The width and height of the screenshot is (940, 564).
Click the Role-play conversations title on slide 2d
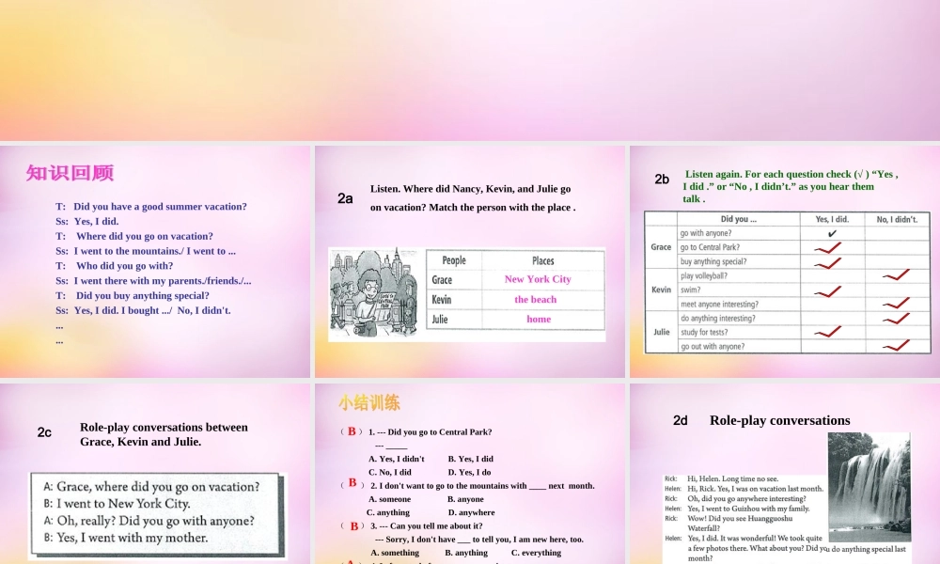point(779,421)
